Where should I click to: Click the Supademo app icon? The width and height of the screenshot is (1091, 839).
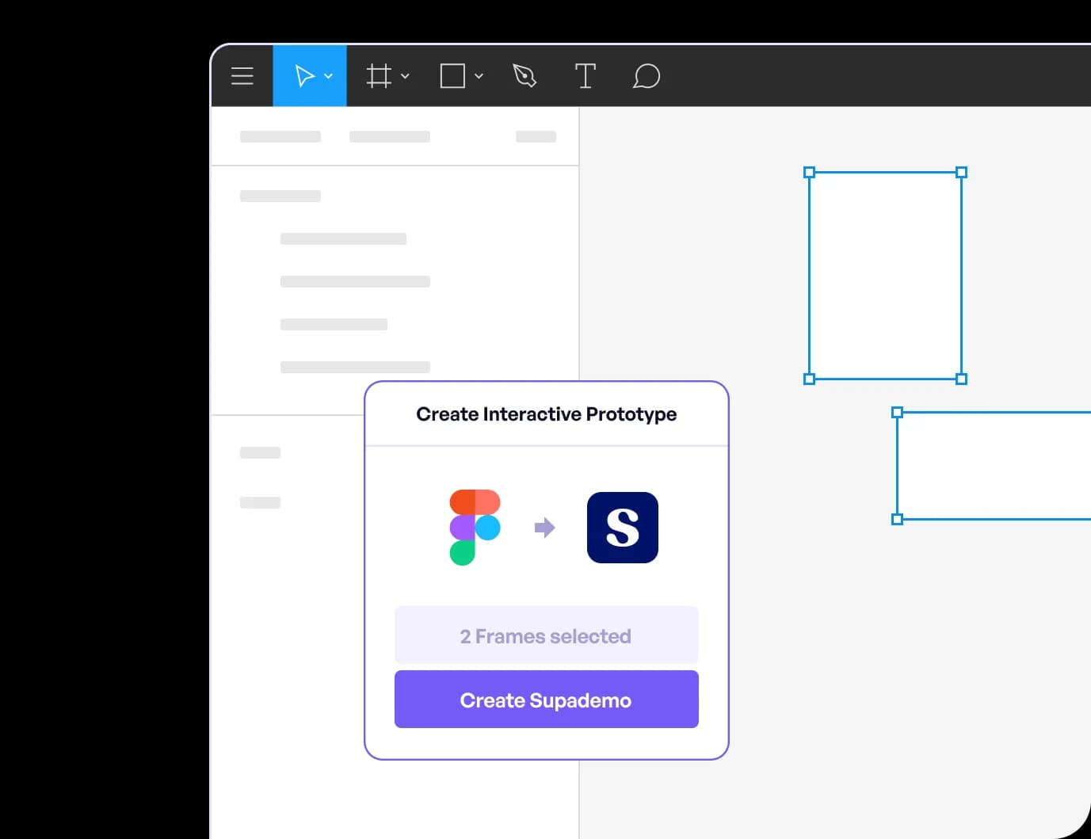coord(622,527)
